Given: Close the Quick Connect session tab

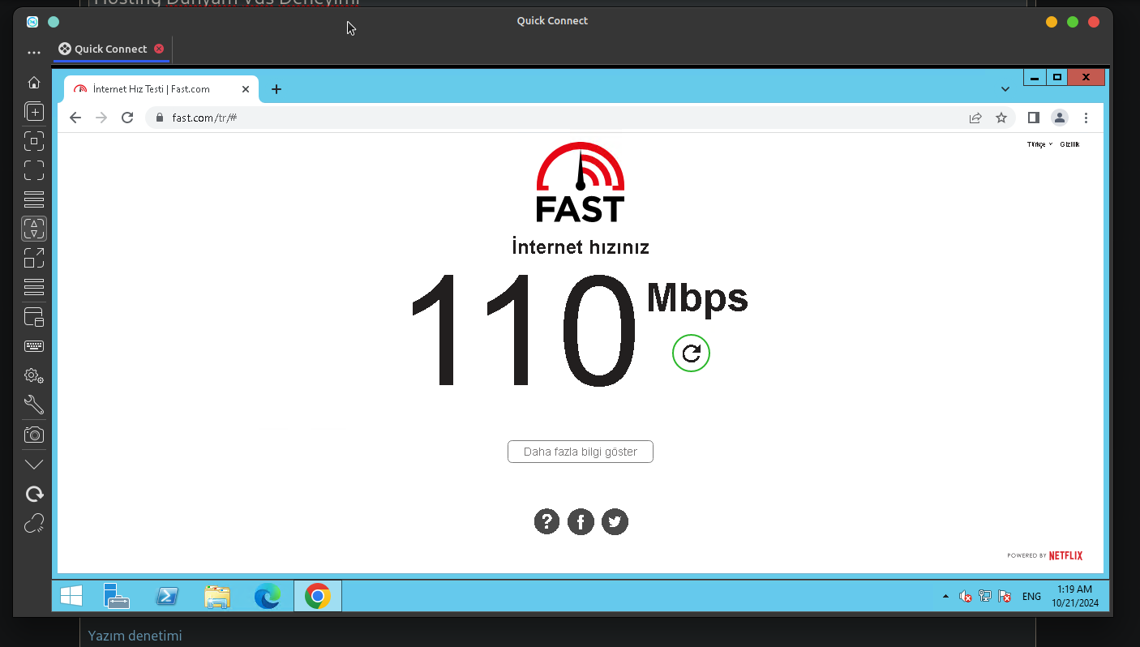Looking at the screenshot, I should click(x=159, y=49).
